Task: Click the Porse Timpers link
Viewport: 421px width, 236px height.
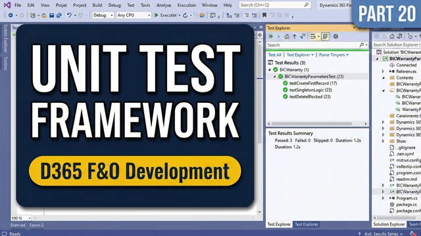Action: (x=334, y=55)
